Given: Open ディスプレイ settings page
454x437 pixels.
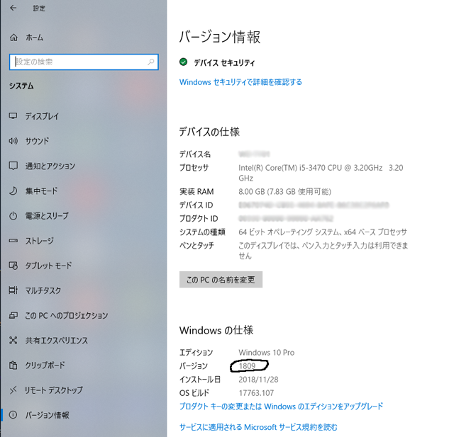Looking at the screenshot, I should click(42, 116).
